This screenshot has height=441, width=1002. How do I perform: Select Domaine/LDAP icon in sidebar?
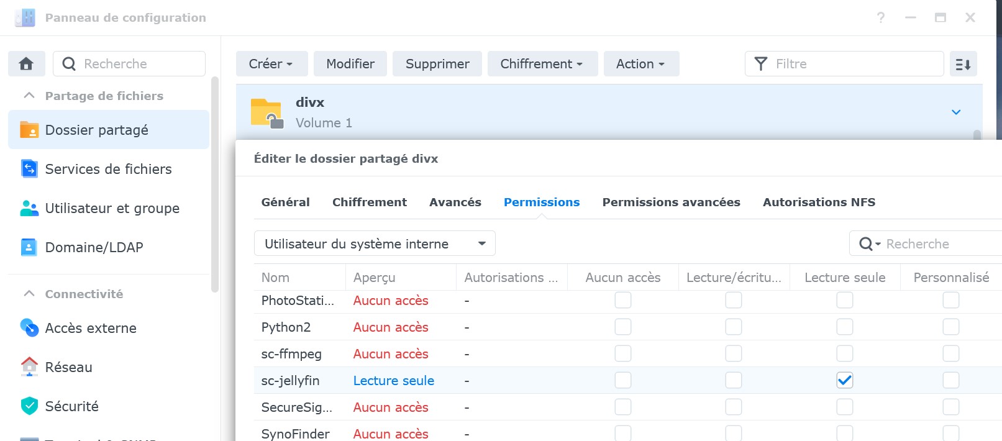(29, 247)
